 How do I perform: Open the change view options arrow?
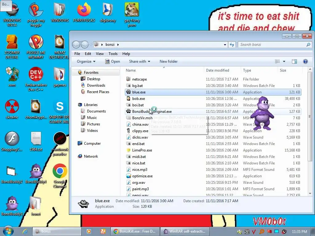(x=284, y=61)
